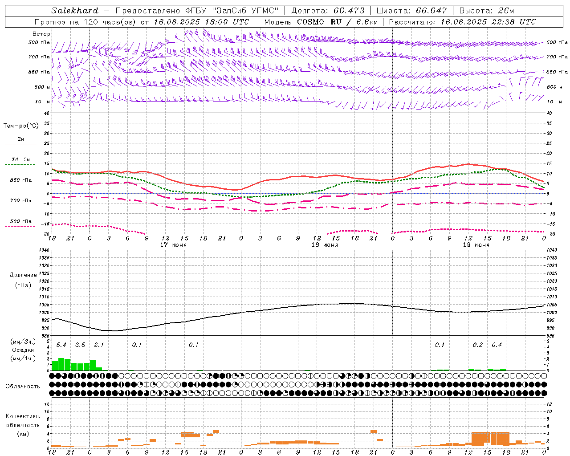Screen dimensions: 570x456
Task: Click the Тем-ра(°C) panel label
Action: [x=21, y=126]
